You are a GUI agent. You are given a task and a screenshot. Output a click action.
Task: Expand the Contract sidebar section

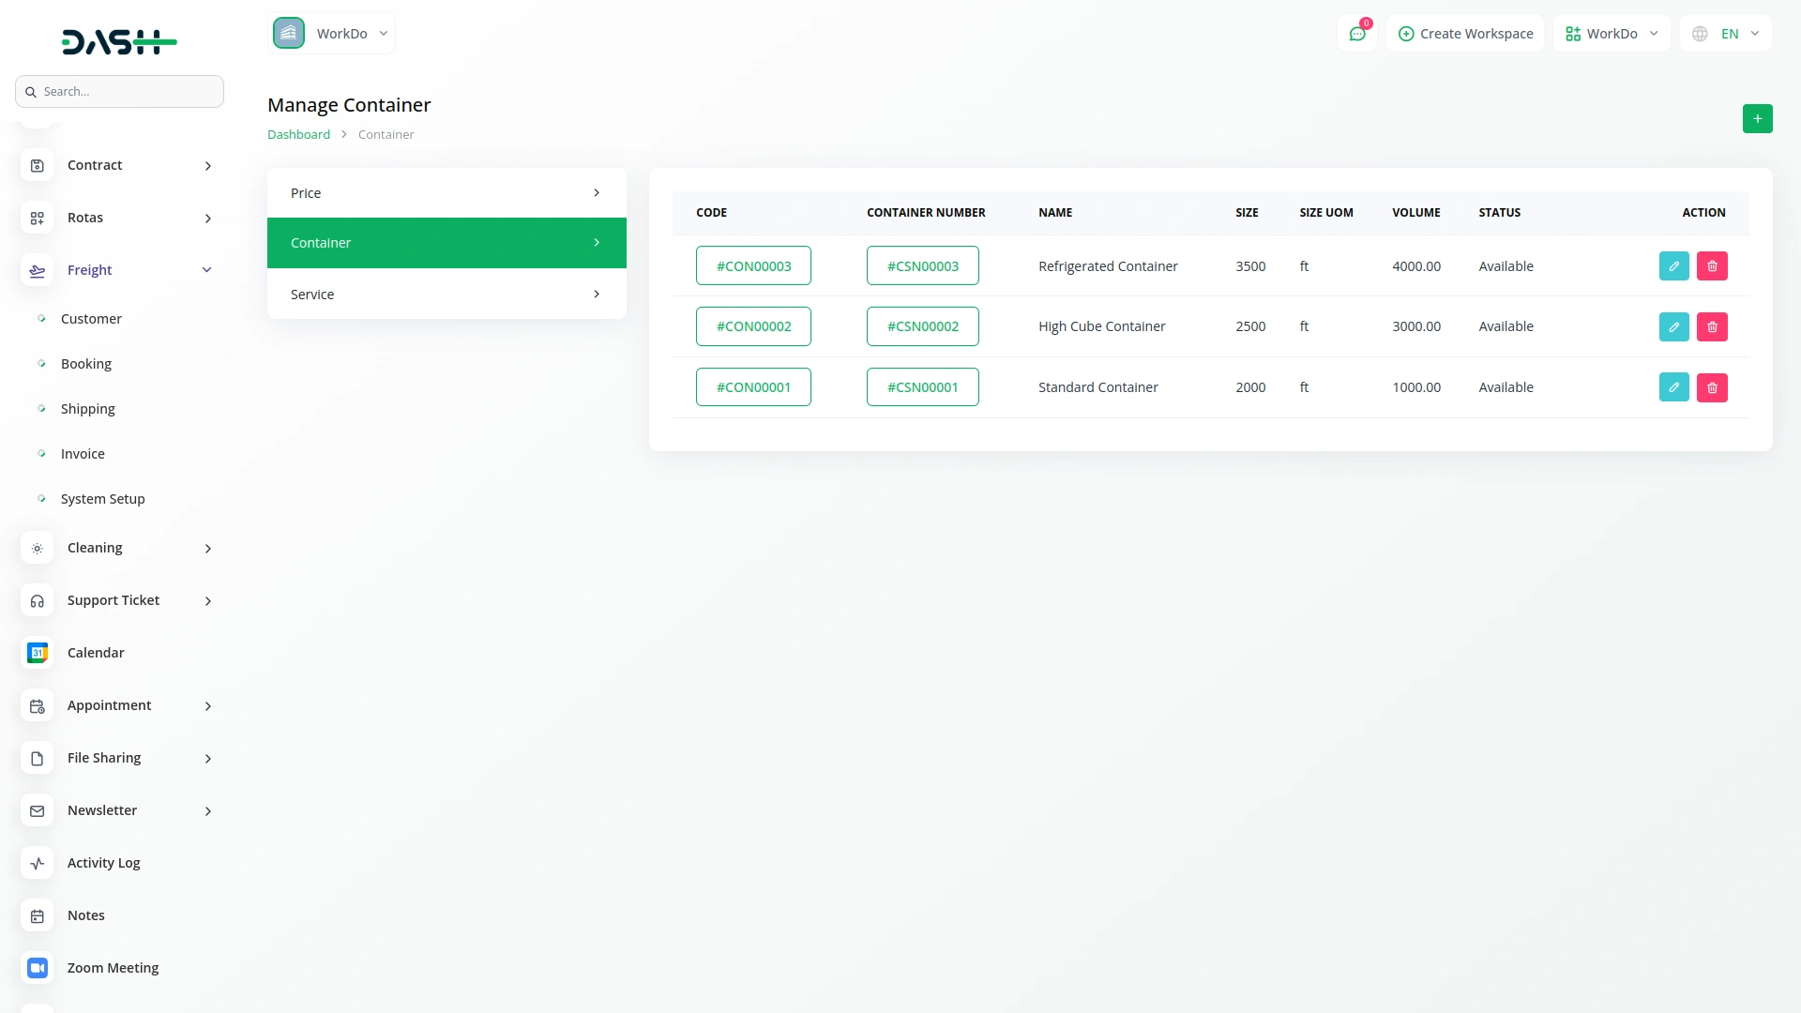pos(206,166)
